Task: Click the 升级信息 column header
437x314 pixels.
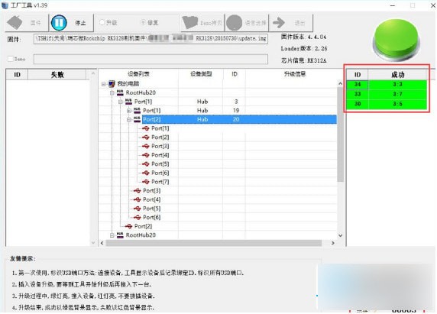Action: [x=295, y=74]
